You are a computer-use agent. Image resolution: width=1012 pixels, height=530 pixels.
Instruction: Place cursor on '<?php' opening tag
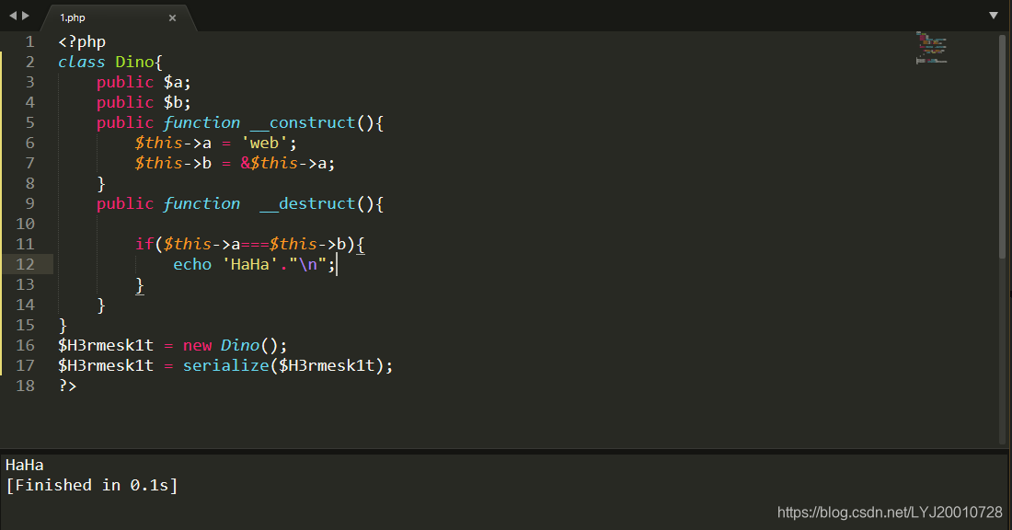point(82,42)
